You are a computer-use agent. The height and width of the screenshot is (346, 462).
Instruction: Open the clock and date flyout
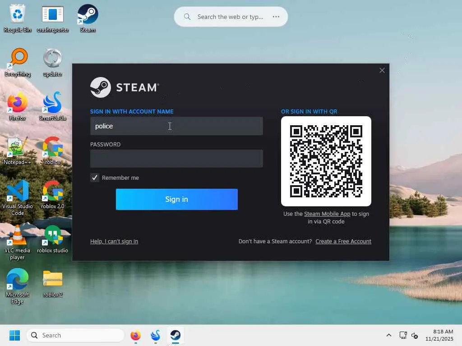click(x=439, y=335)
